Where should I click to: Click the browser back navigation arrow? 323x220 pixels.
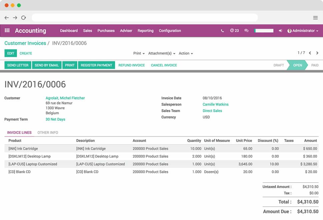click(x=6, y=17)
